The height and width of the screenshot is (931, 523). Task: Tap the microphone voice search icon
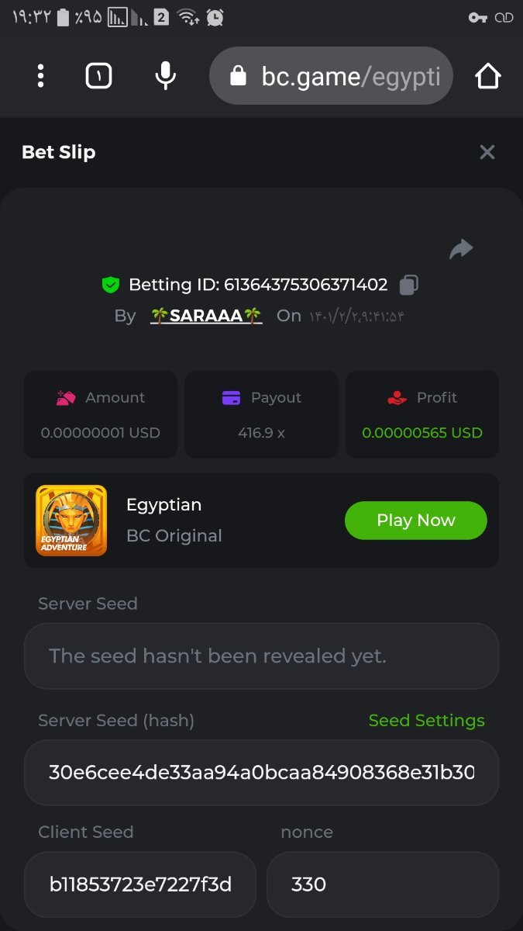[165, 76]
